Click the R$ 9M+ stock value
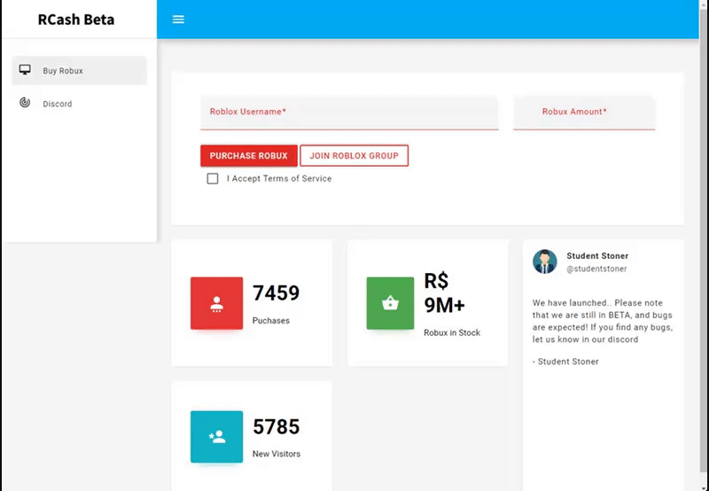This screenshot has height=491, width=709. point(444,293)
